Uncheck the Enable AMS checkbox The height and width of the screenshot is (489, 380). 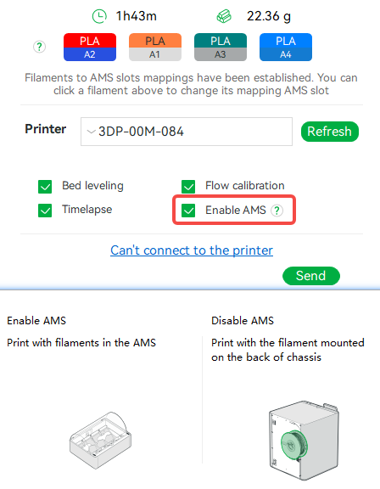tap(188, 211)
